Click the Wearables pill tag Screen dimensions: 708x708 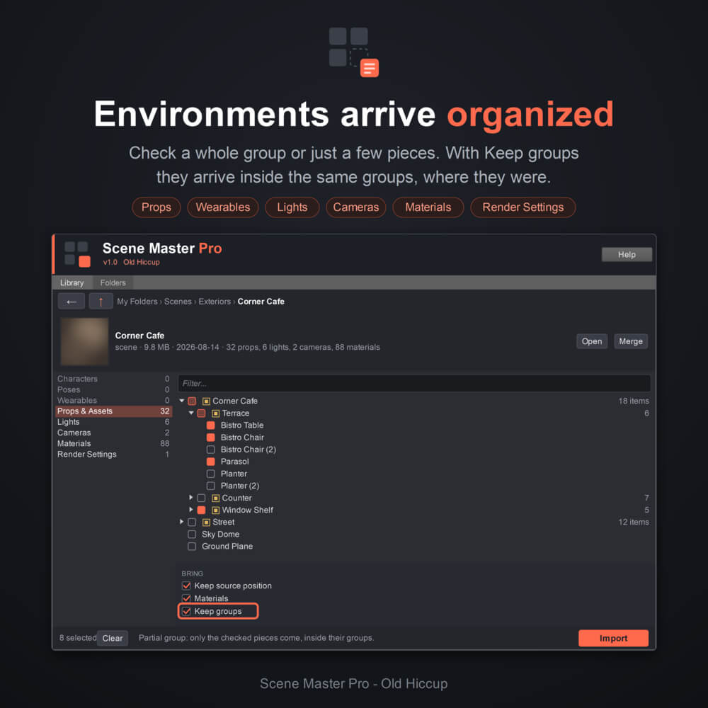[x=222, y=207]
